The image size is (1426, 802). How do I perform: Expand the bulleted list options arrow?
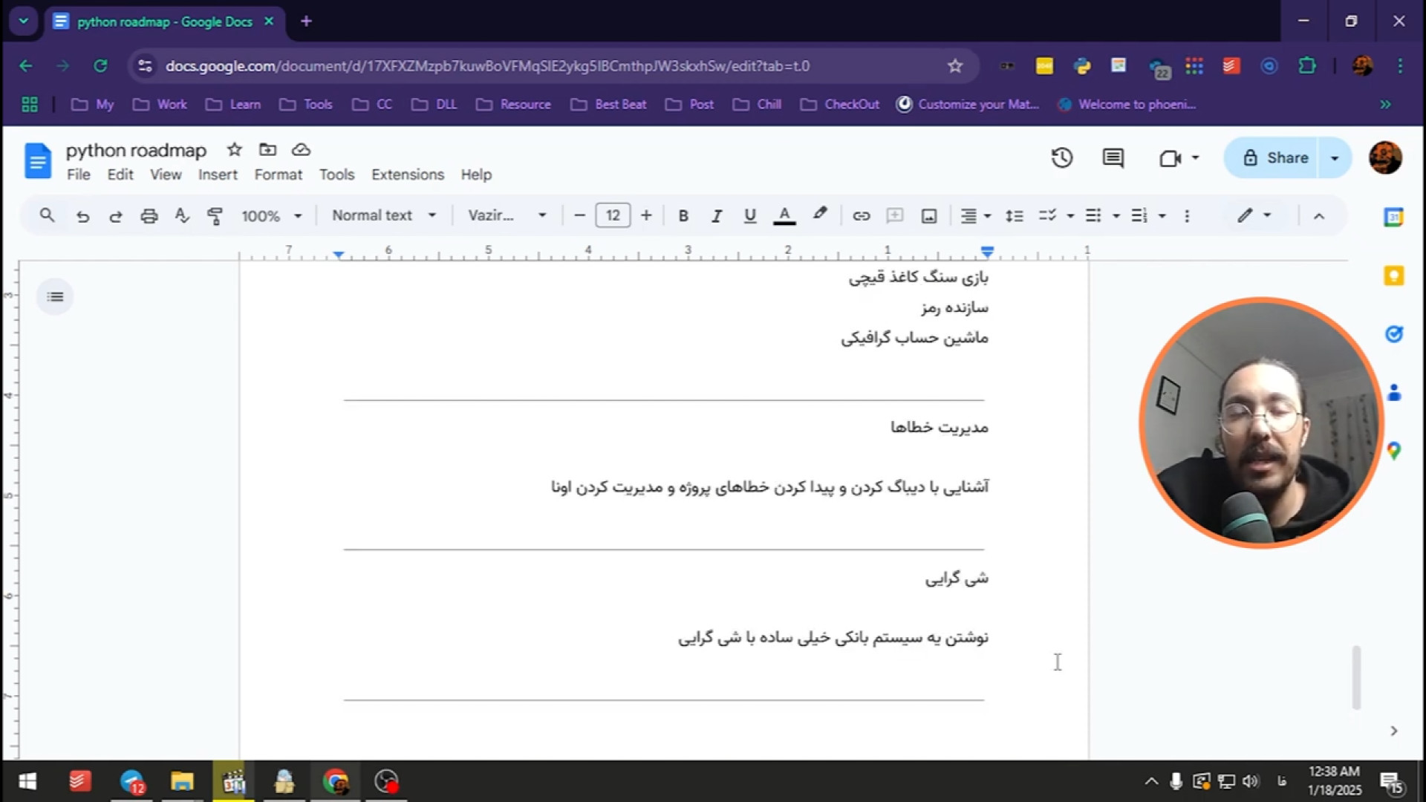(x=1116, y=216)
